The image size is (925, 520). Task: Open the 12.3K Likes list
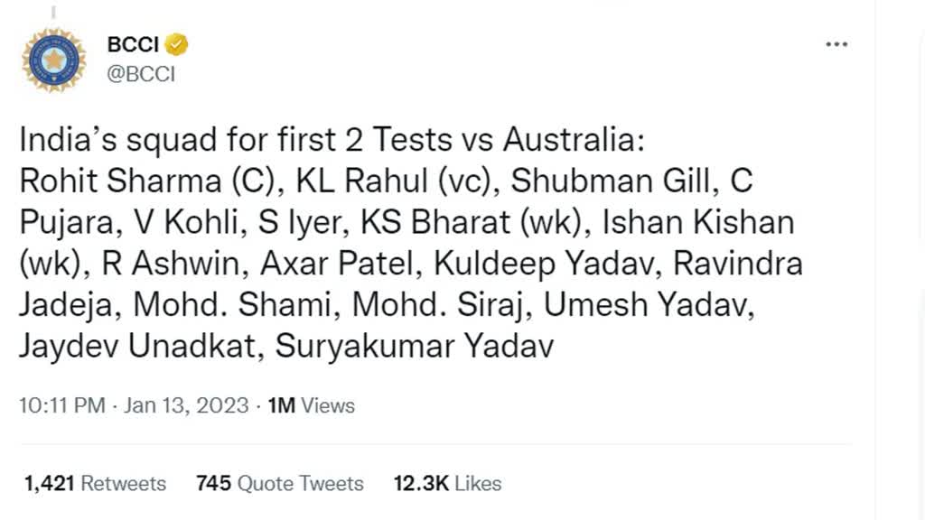(x=448, y=483)
